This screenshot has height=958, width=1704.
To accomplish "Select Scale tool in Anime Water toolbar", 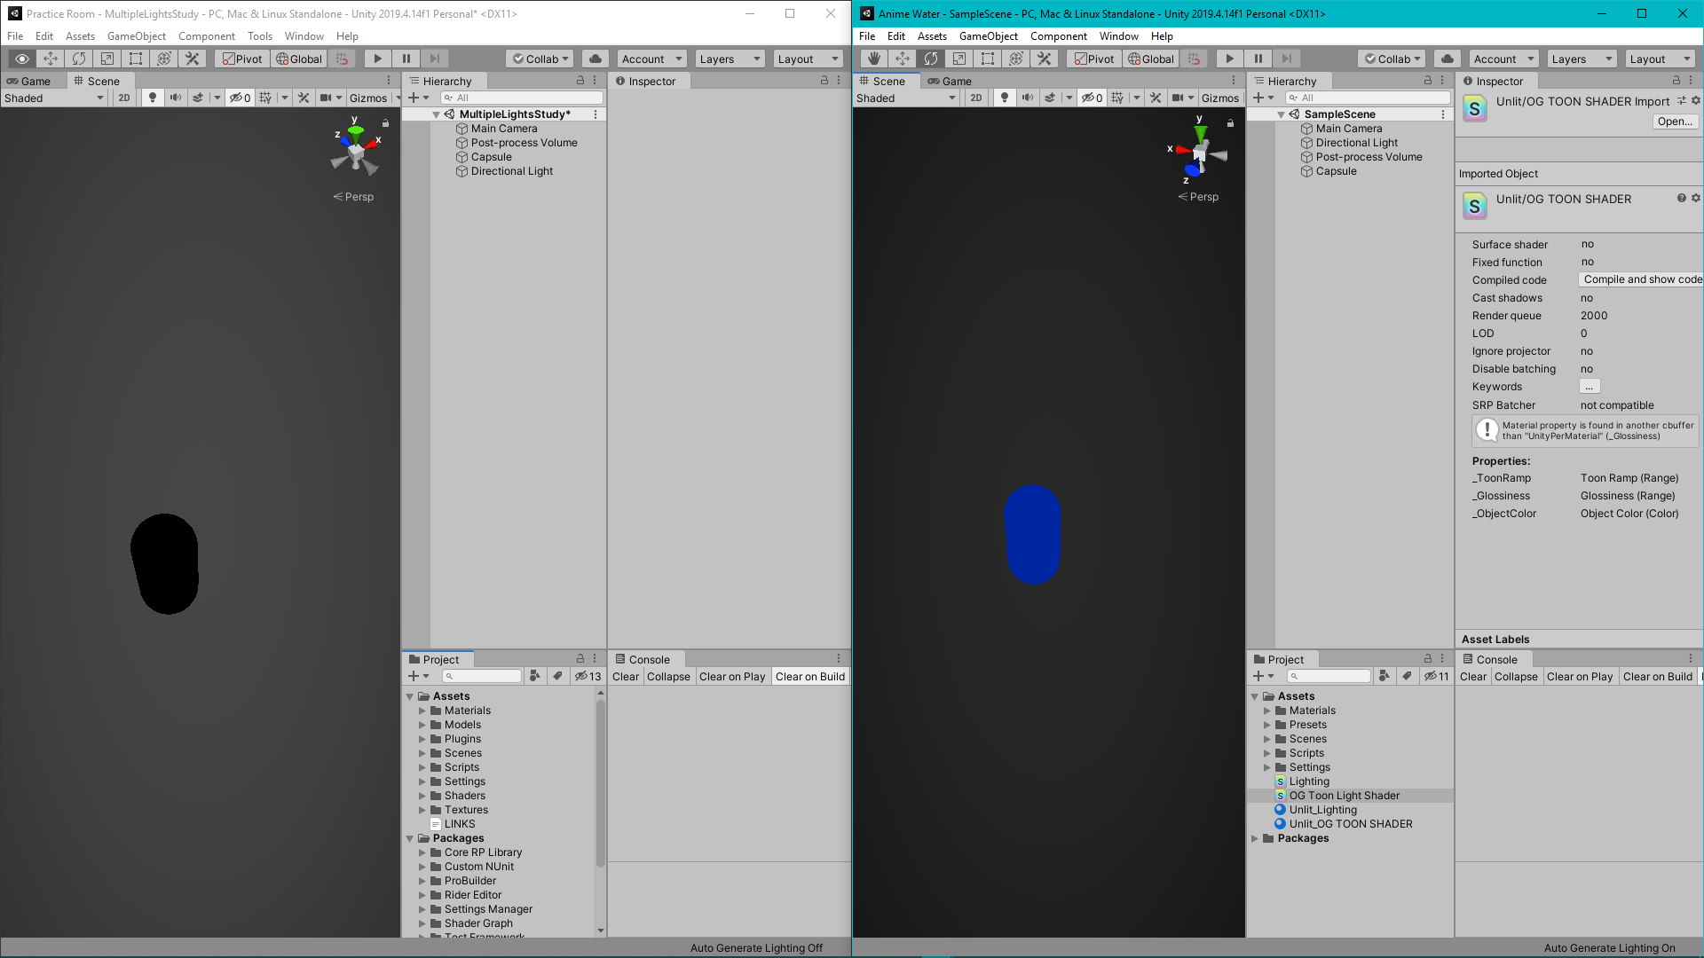I will pyautogui.click(x=958, y=59).
